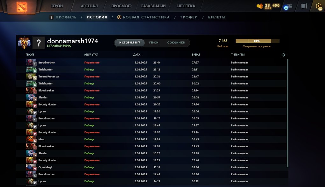The width and height of the screenshot is (325, 187).
Task: Click the donnamarsh1974 player name
Action: pyautogui.click(x=73, y=41)
